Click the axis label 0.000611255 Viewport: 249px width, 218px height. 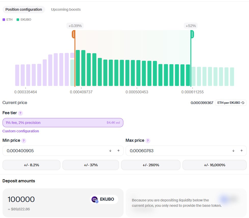(192, 92)
